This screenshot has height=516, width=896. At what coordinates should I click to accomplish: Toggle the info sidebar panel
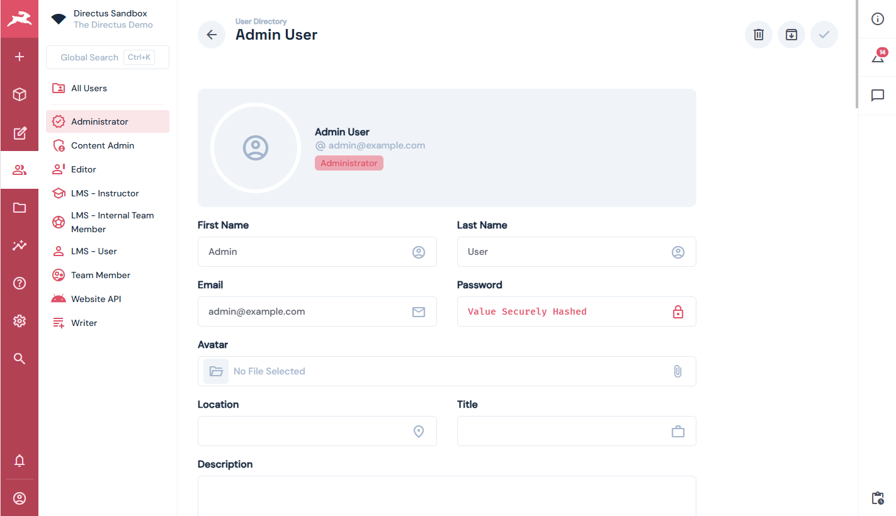click(x=878, y=19)
